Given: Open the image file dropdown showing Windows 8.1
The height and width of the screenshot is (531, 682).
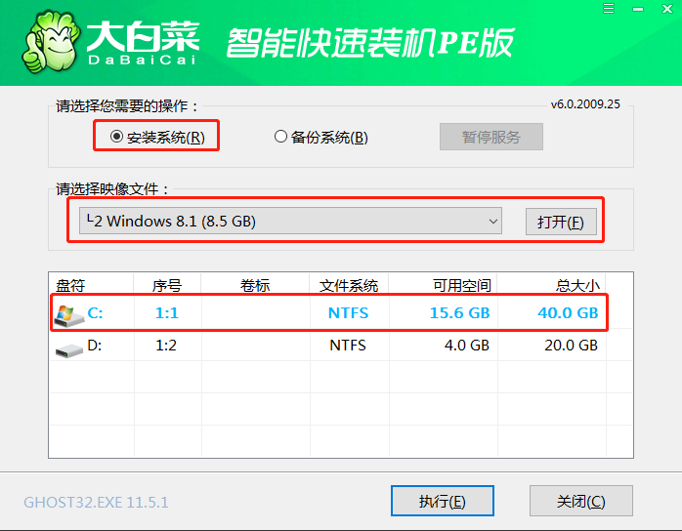Looking at the screenshot, I should tap(290, 221).
